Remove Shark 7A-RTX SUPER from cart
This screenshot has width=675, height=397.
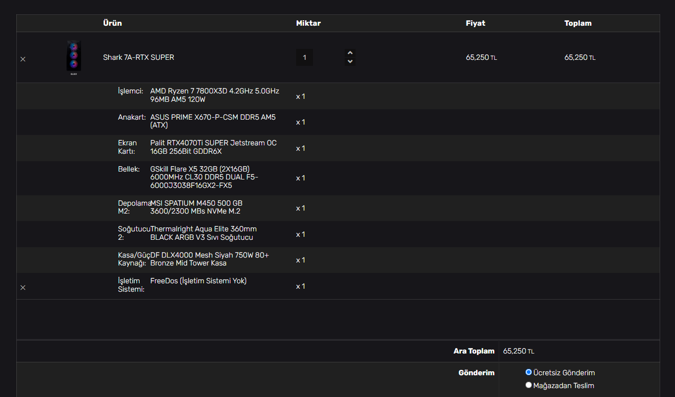pyautogui.click(x=23, y=59)
